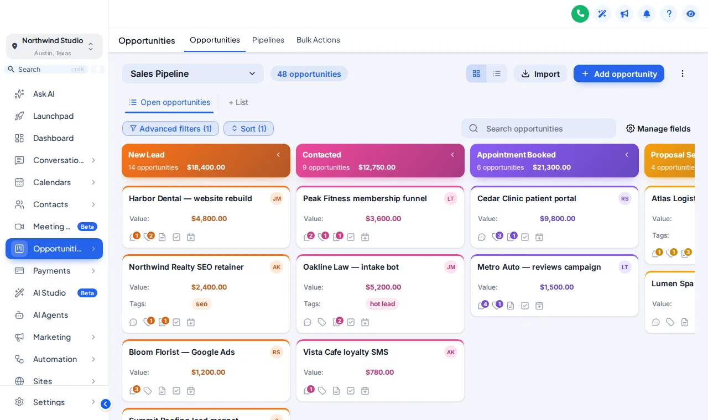Expand Marketing submenu in sidebar
Screen dimensions: 708x420
(93, 337)
